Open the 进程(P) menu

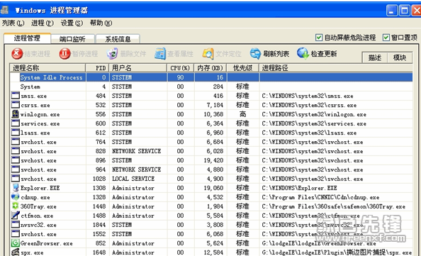coord(43,23)
